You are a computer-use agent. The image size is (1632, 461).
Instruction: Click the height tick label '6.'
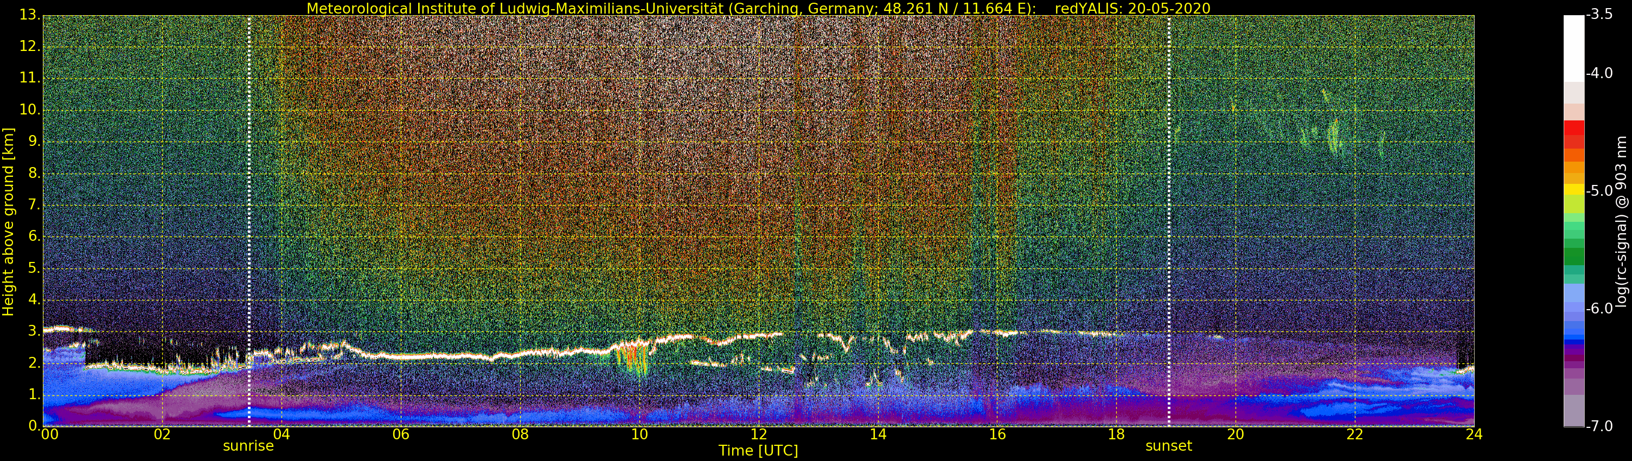coord(34,236)
